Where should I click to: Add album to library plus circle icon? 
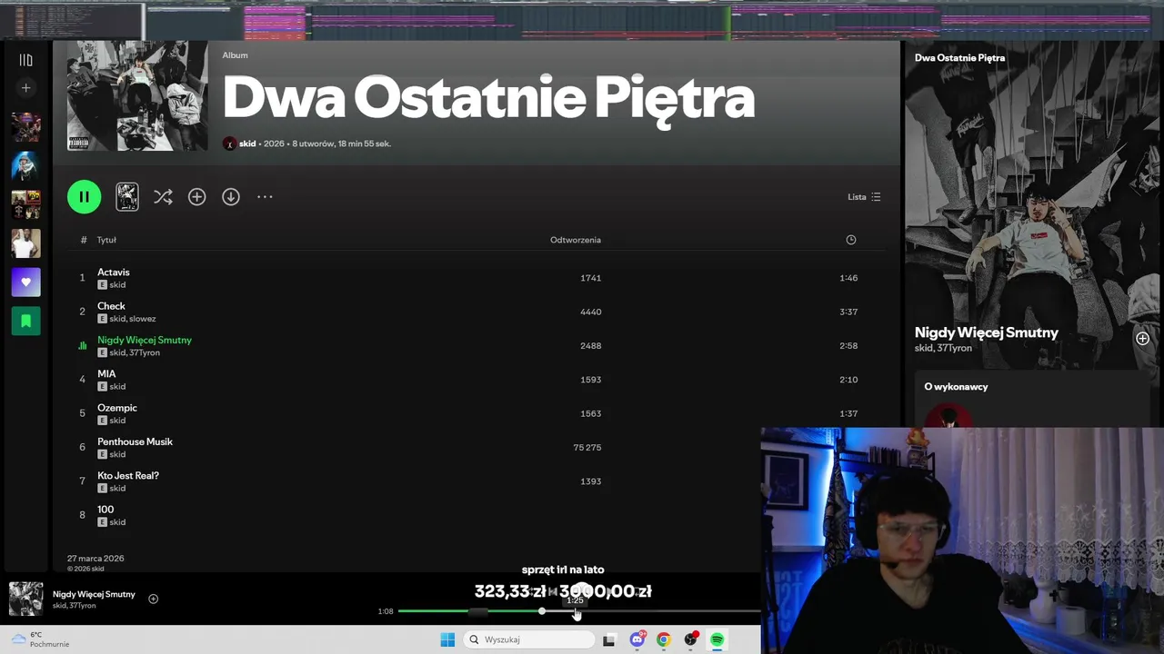196,196
